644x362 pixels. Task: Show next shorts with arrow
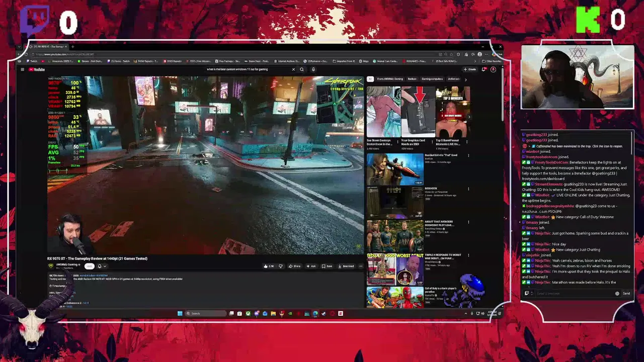tap(468, 117)
